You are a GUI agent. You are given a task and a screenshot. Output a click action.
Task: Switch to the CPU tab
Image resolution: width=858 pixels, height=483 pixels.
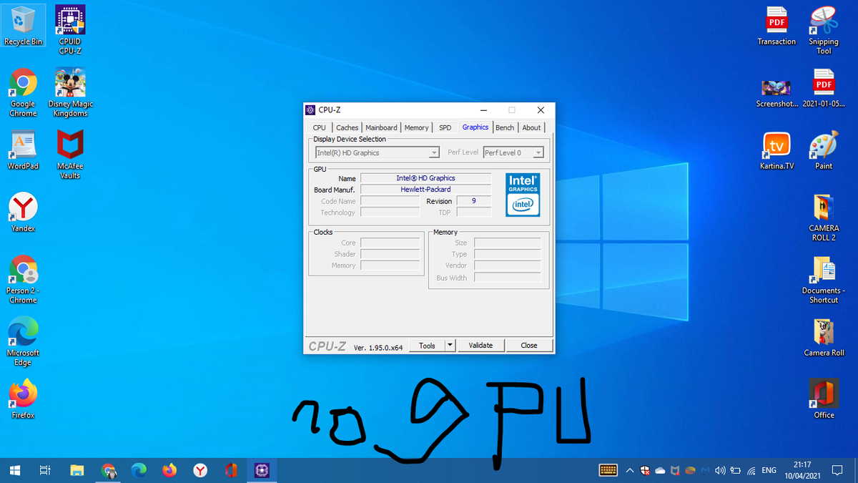pos(319,127)
